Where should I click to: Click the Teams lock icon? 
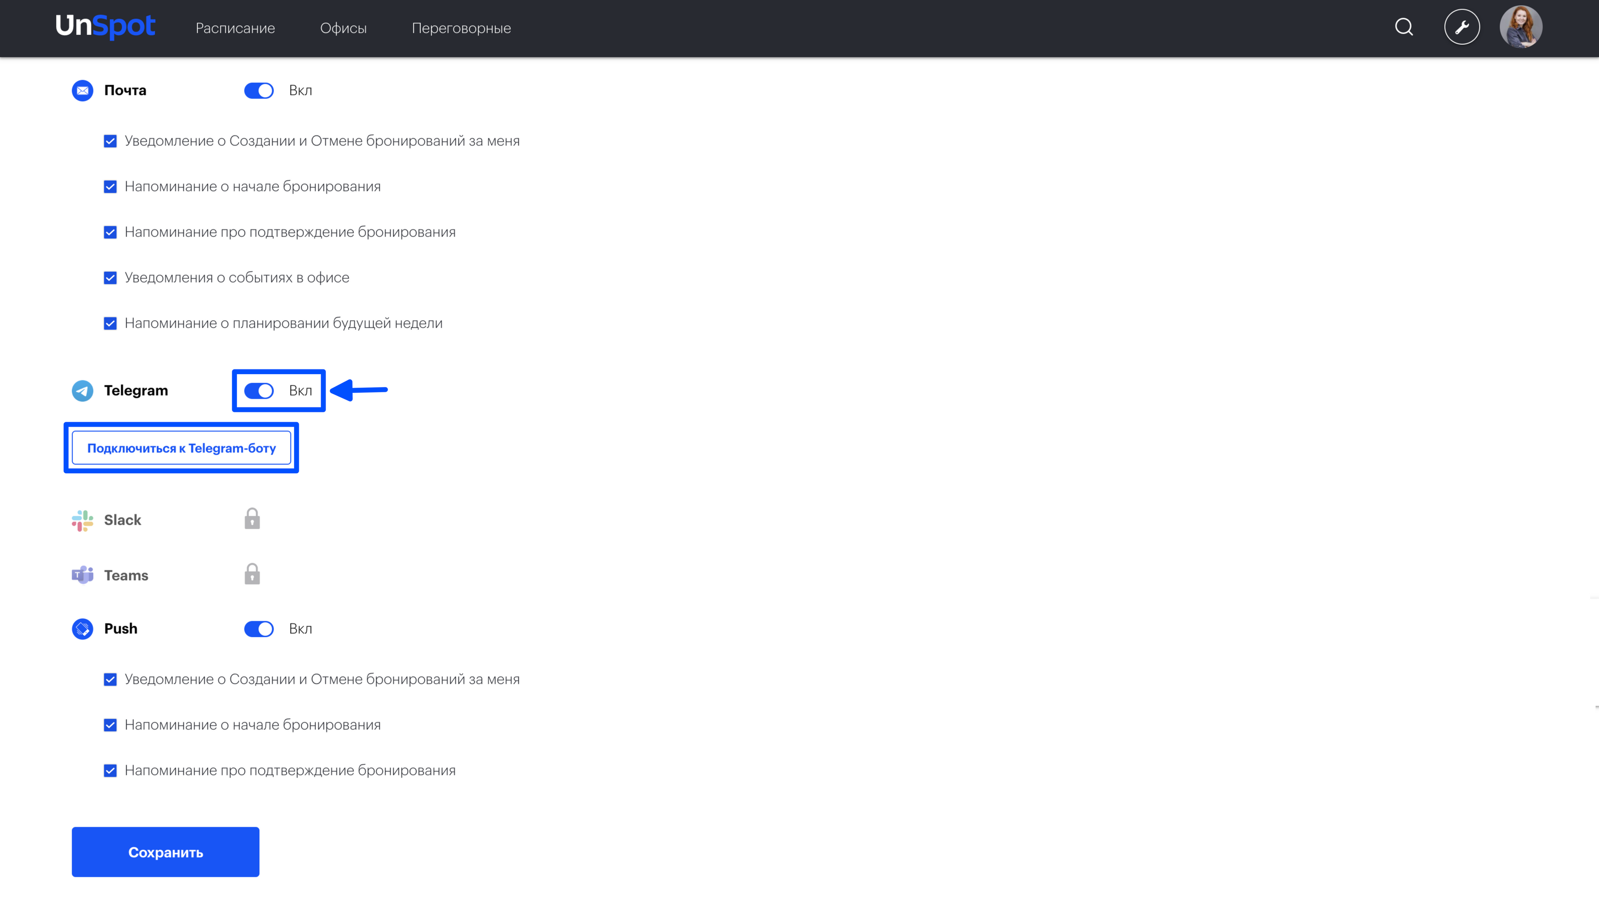pyautogui.click(x=252, y=573)
